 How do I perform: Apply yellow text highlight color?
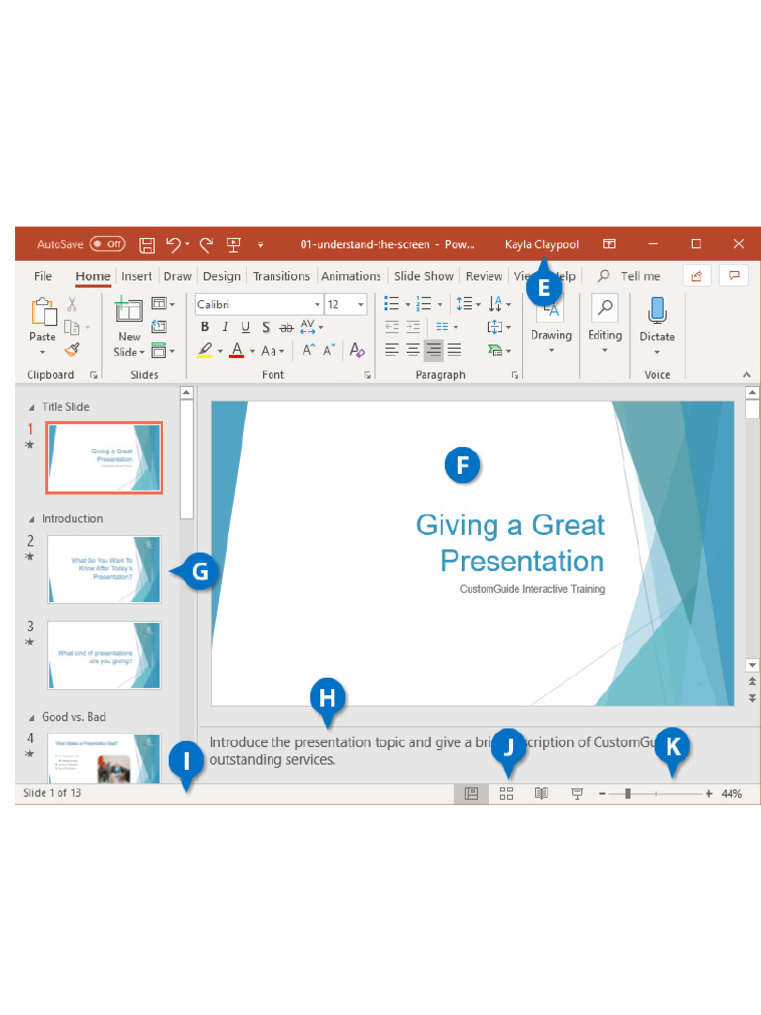(x=205, y=350)
